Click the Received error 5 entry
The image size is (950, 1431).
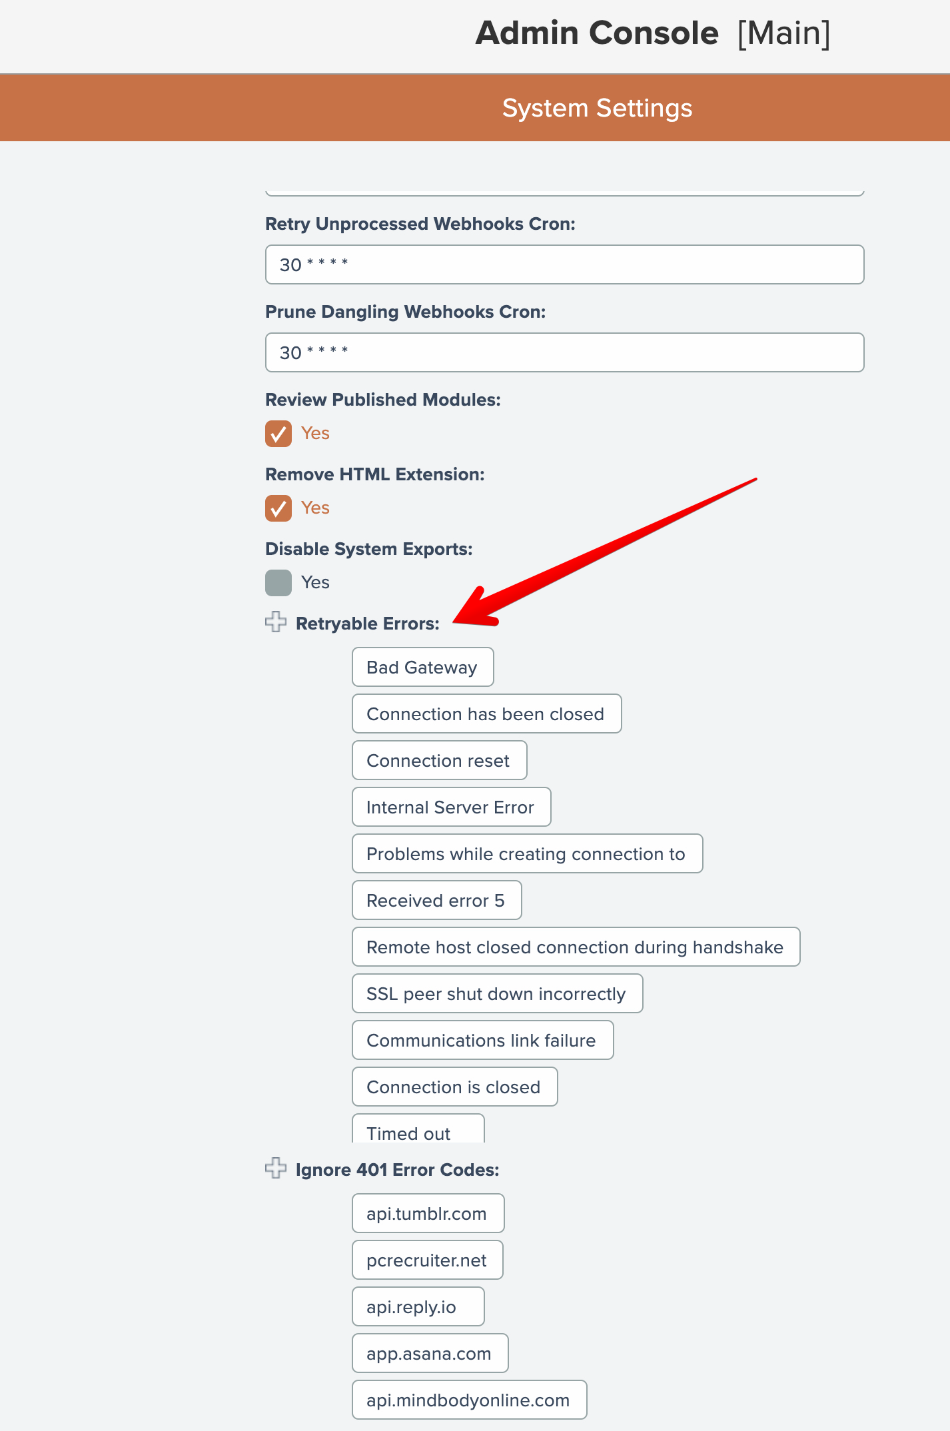pos(436,900)
